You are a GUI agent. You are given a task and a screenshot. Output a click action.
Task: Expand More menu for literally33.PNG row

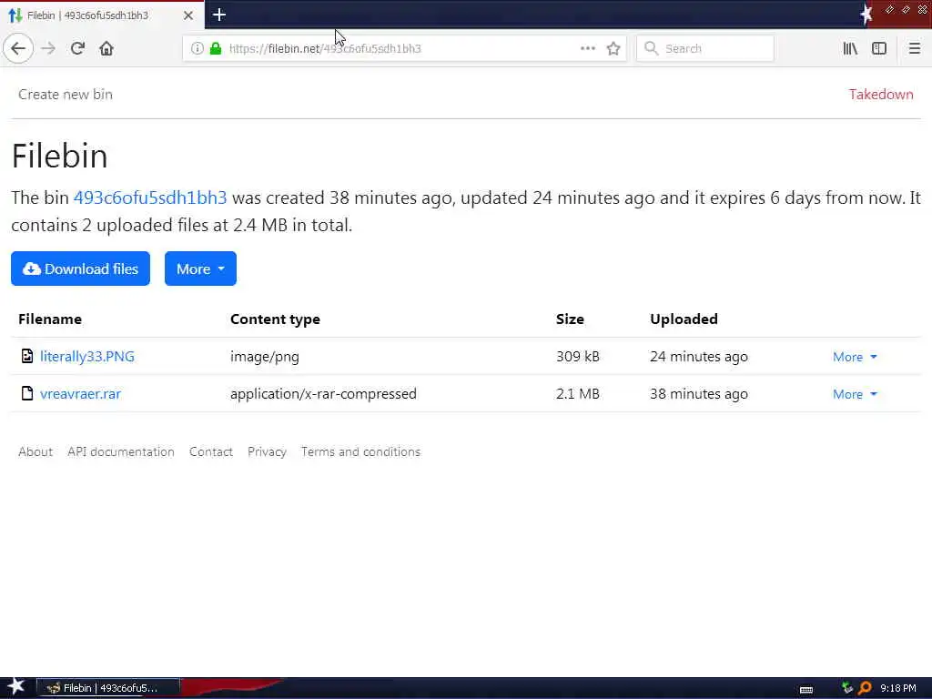point(855,357)
